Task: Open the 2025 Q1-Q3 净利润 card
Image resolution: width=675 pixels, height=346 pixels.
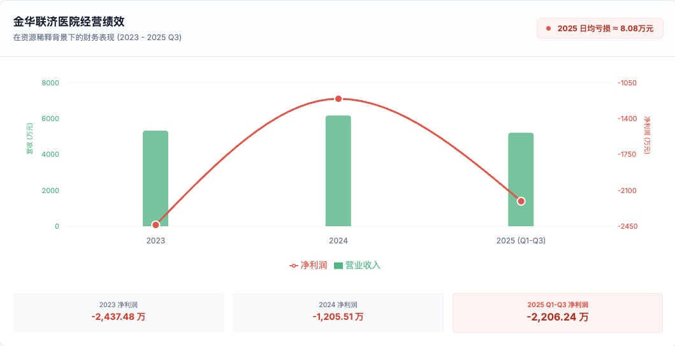Action: [x=557, y=312]
